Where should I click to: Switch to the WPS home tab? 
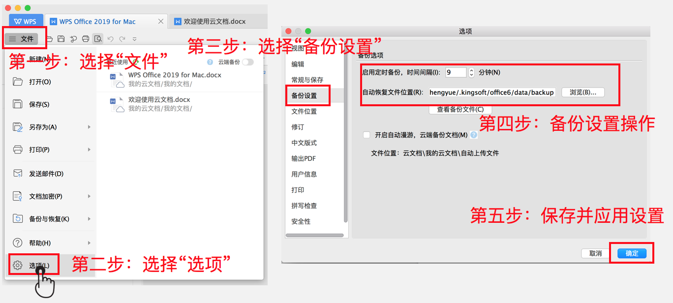coord(26,22)
